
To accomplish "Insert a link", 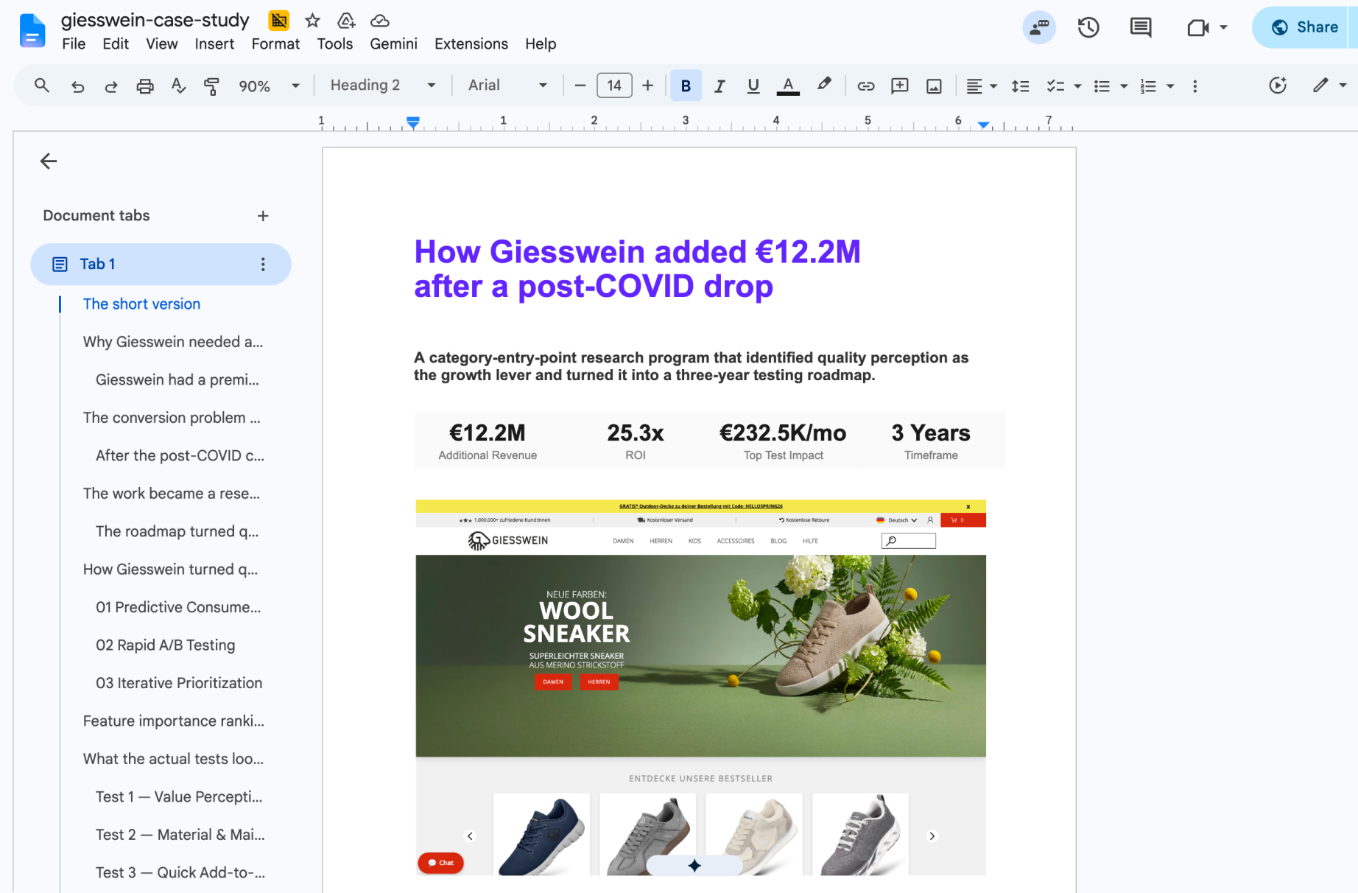I will coord(866,86).
